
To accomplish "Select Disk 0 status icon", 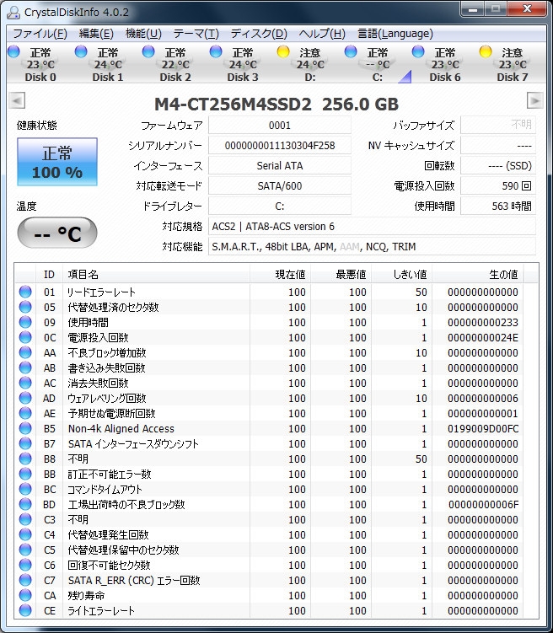I will 13,51.
